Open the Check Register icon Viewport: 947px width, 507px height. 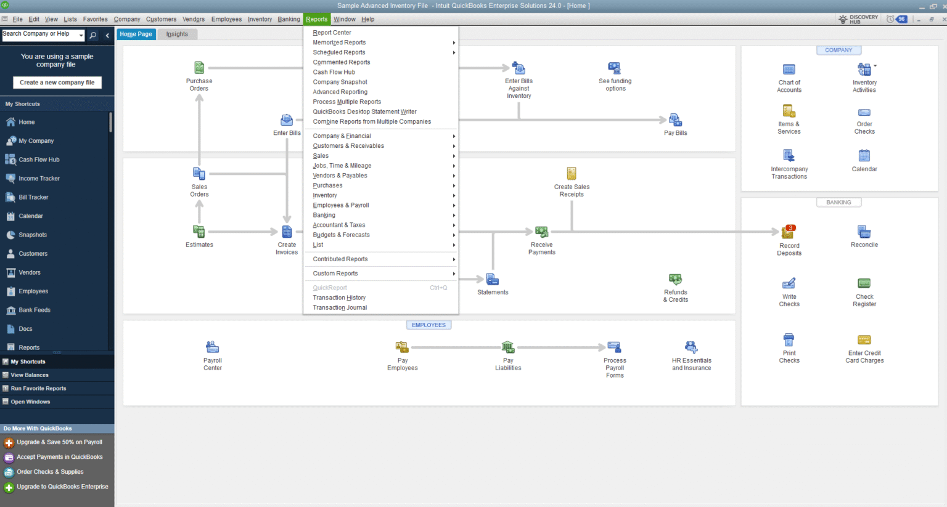point(864,283)
